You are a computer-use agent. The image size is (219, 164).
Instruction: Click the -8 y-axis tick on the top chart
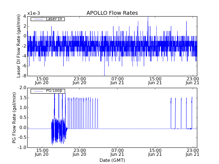tap(24, 76)
